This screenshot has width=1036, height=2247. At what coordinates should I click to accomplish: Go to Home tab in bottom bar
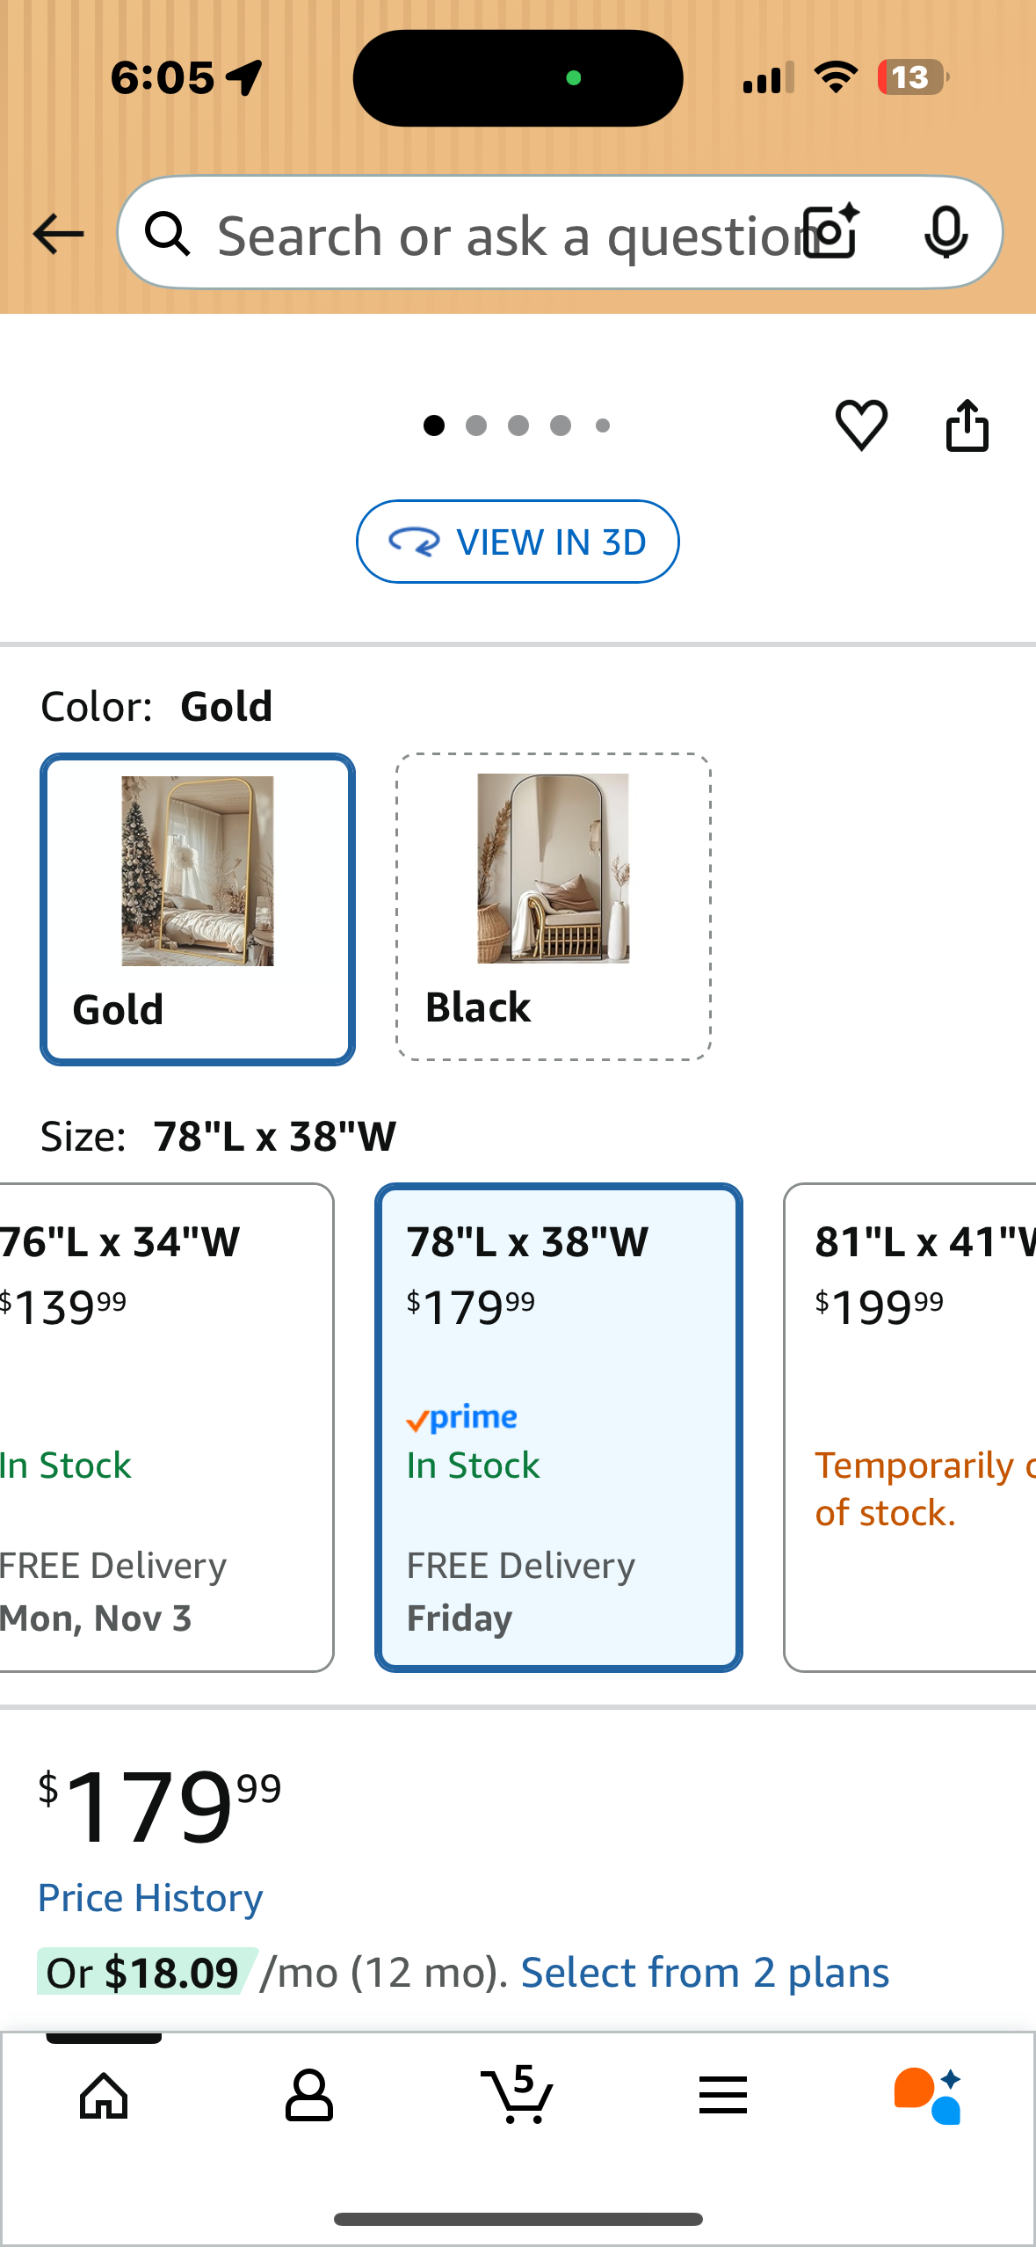pos(104,2096)
